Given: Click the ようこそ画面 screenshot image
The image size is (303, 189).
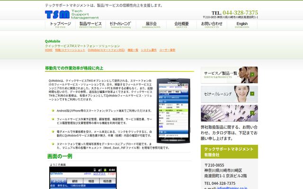Looking at the screenshot, I should click(x=83, y=178).
